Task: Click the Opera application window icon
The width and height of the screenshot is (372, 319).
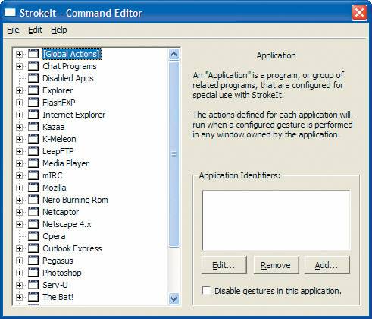Action: (x=33, y=236)
